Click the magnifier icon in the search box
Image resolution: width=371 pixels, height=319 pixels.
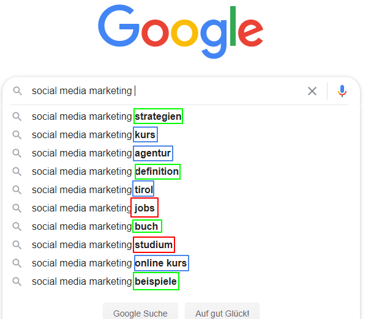click(x=17, y=91)
